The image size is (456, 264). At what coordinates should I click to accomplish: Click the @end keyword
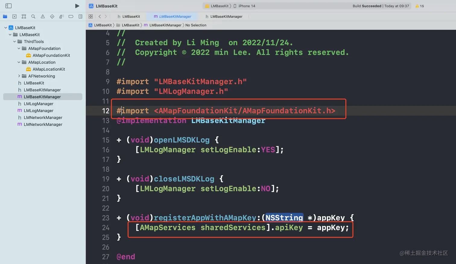126,257
